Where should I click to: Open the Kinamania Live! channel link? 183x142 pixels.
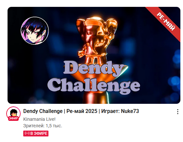(x=39, y=119)
